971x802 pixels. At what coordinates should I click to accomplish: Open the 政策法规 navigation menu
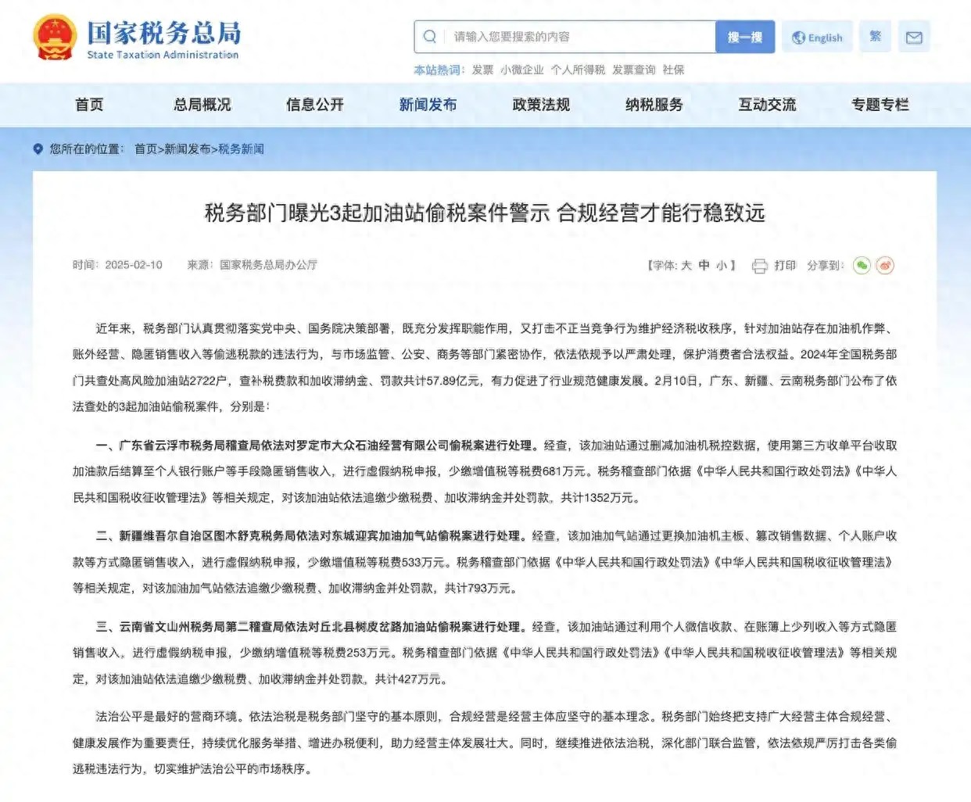541,105
